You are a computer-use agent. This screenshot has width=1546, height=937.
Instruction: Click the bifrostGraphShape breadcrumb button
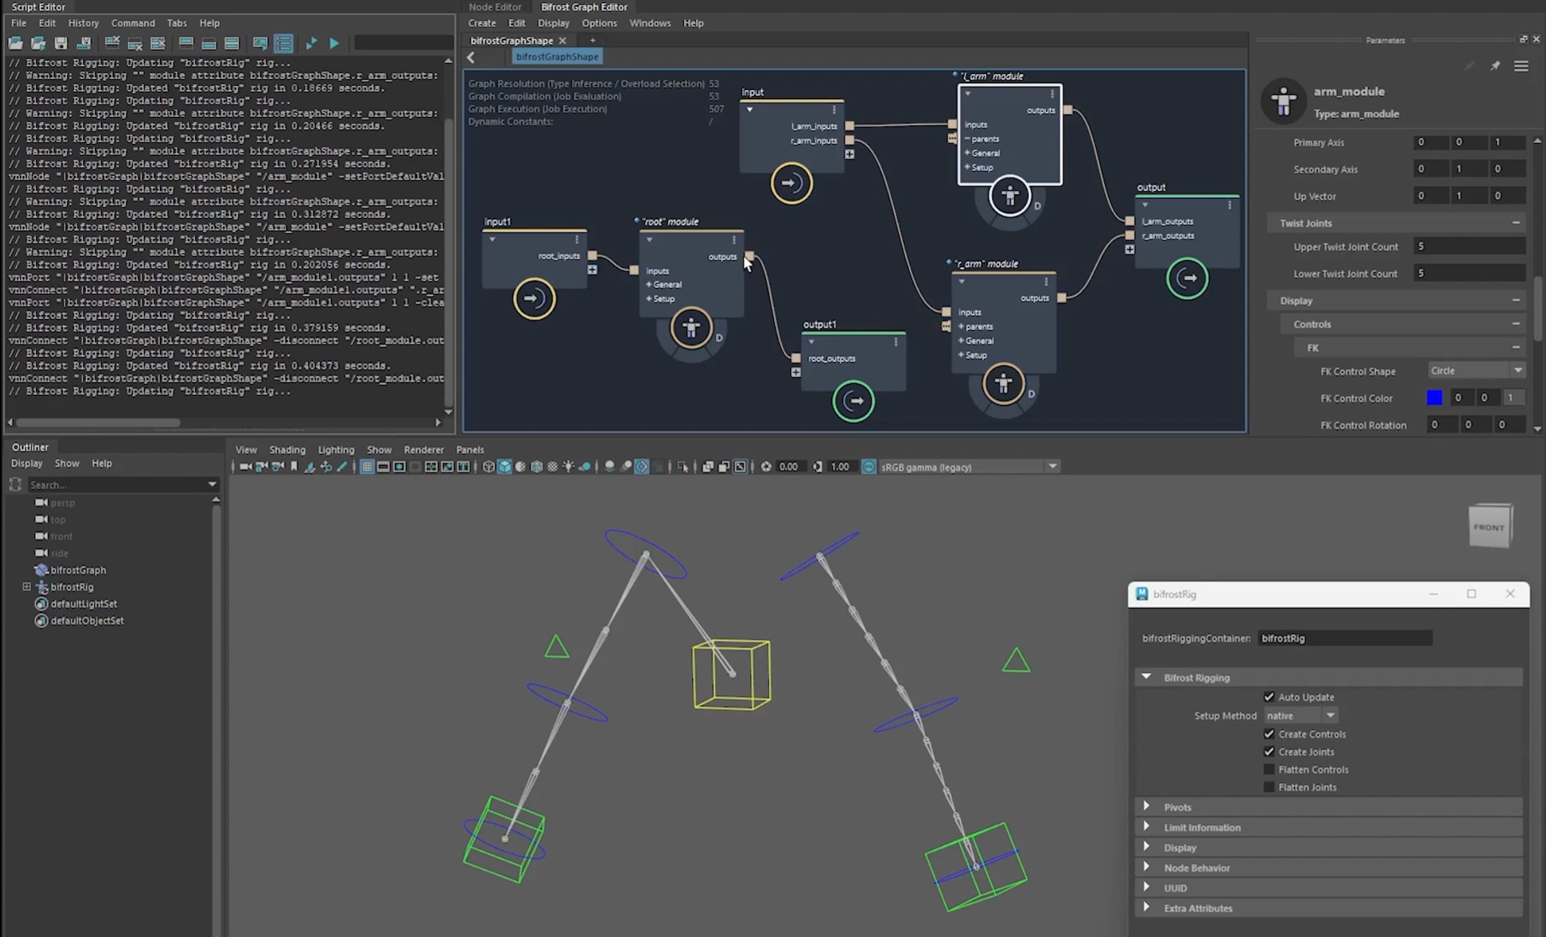[557, 57]
